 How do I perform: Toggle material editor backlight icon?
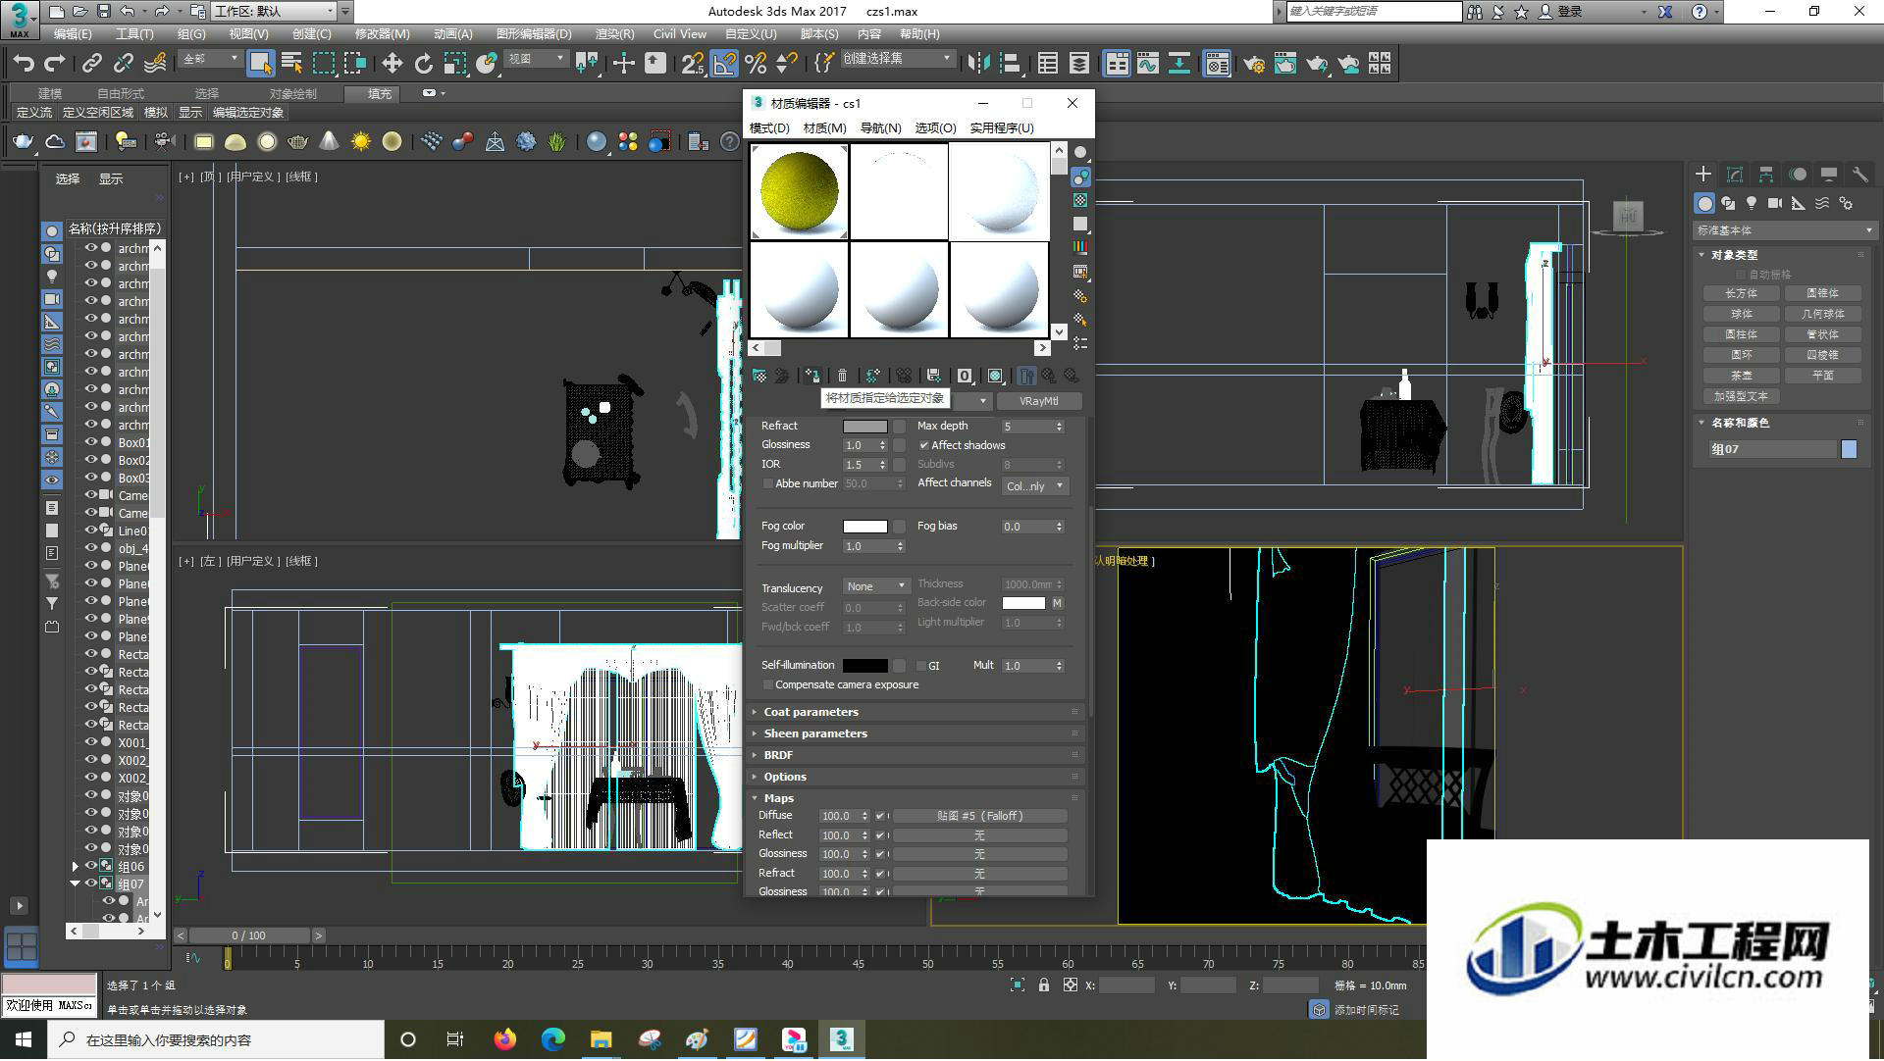[1080, 177]
